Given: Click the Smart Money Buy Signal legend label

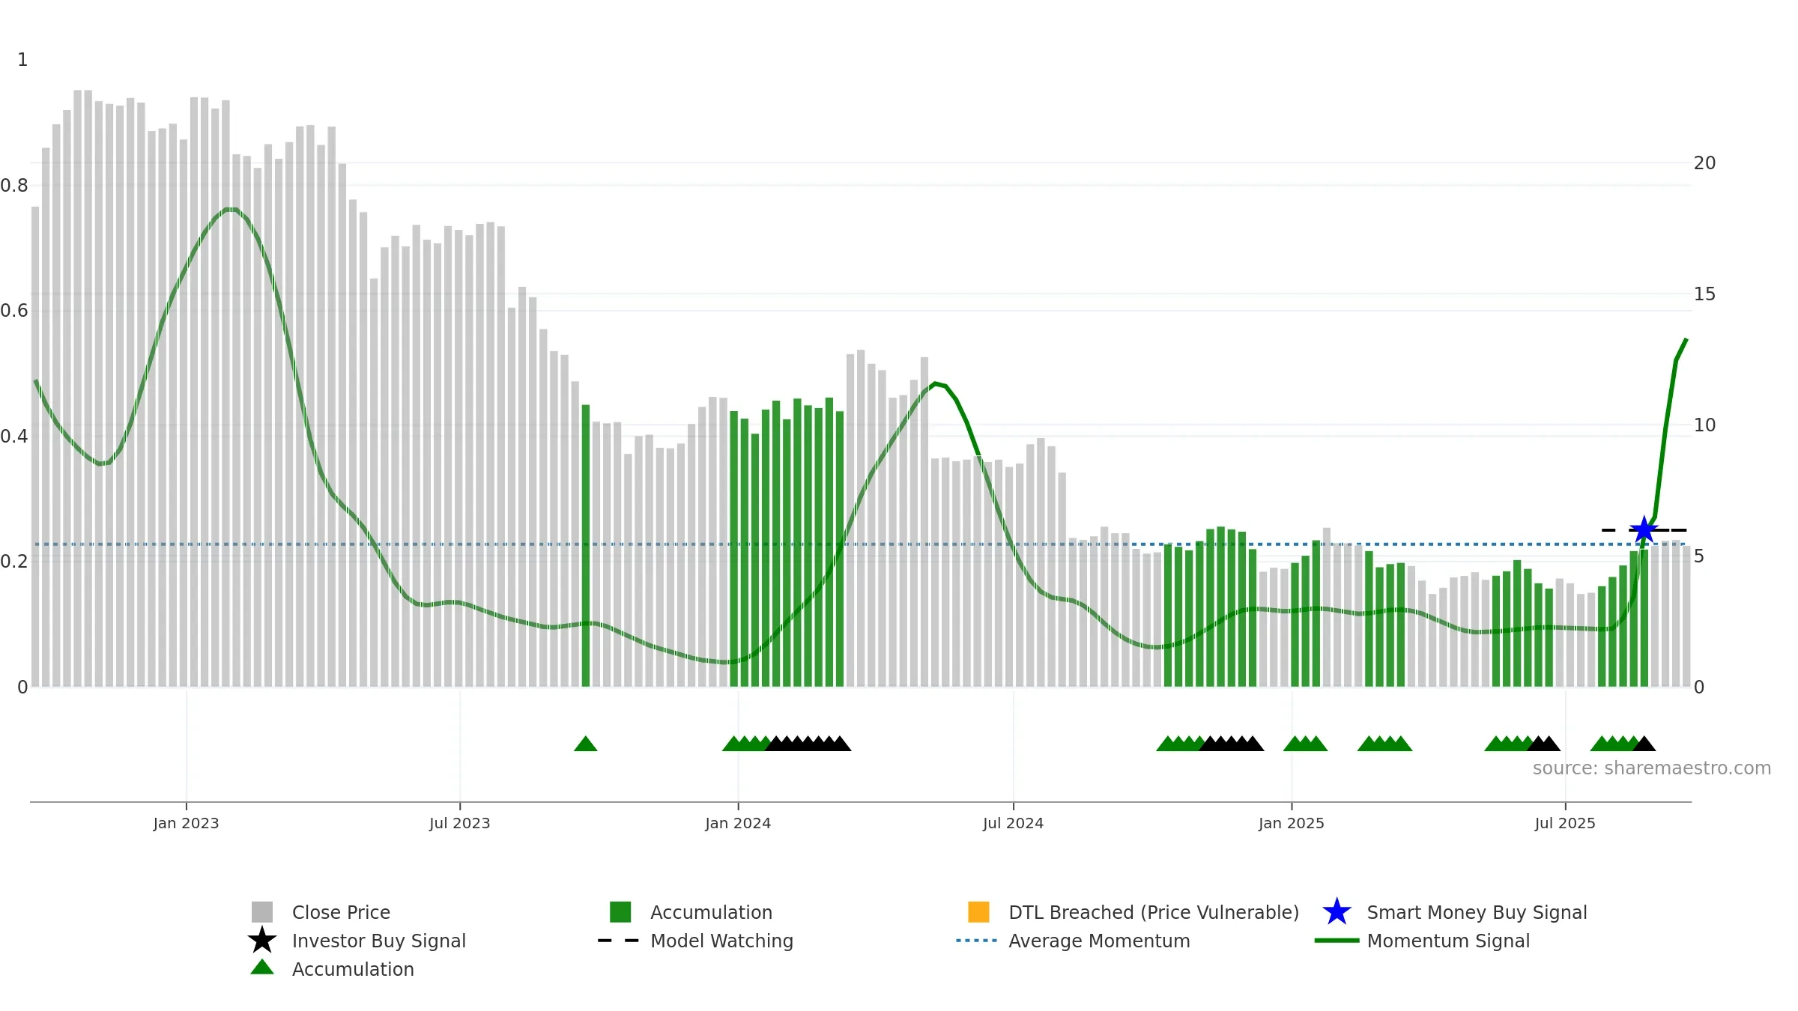Looking at the screenshot, I should point(1477,912).
